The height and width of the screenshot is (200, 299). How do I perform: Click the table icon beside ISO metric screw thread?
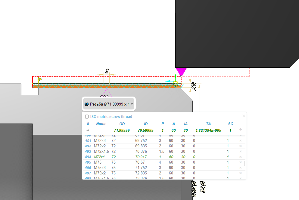click(x=87, y=117)
